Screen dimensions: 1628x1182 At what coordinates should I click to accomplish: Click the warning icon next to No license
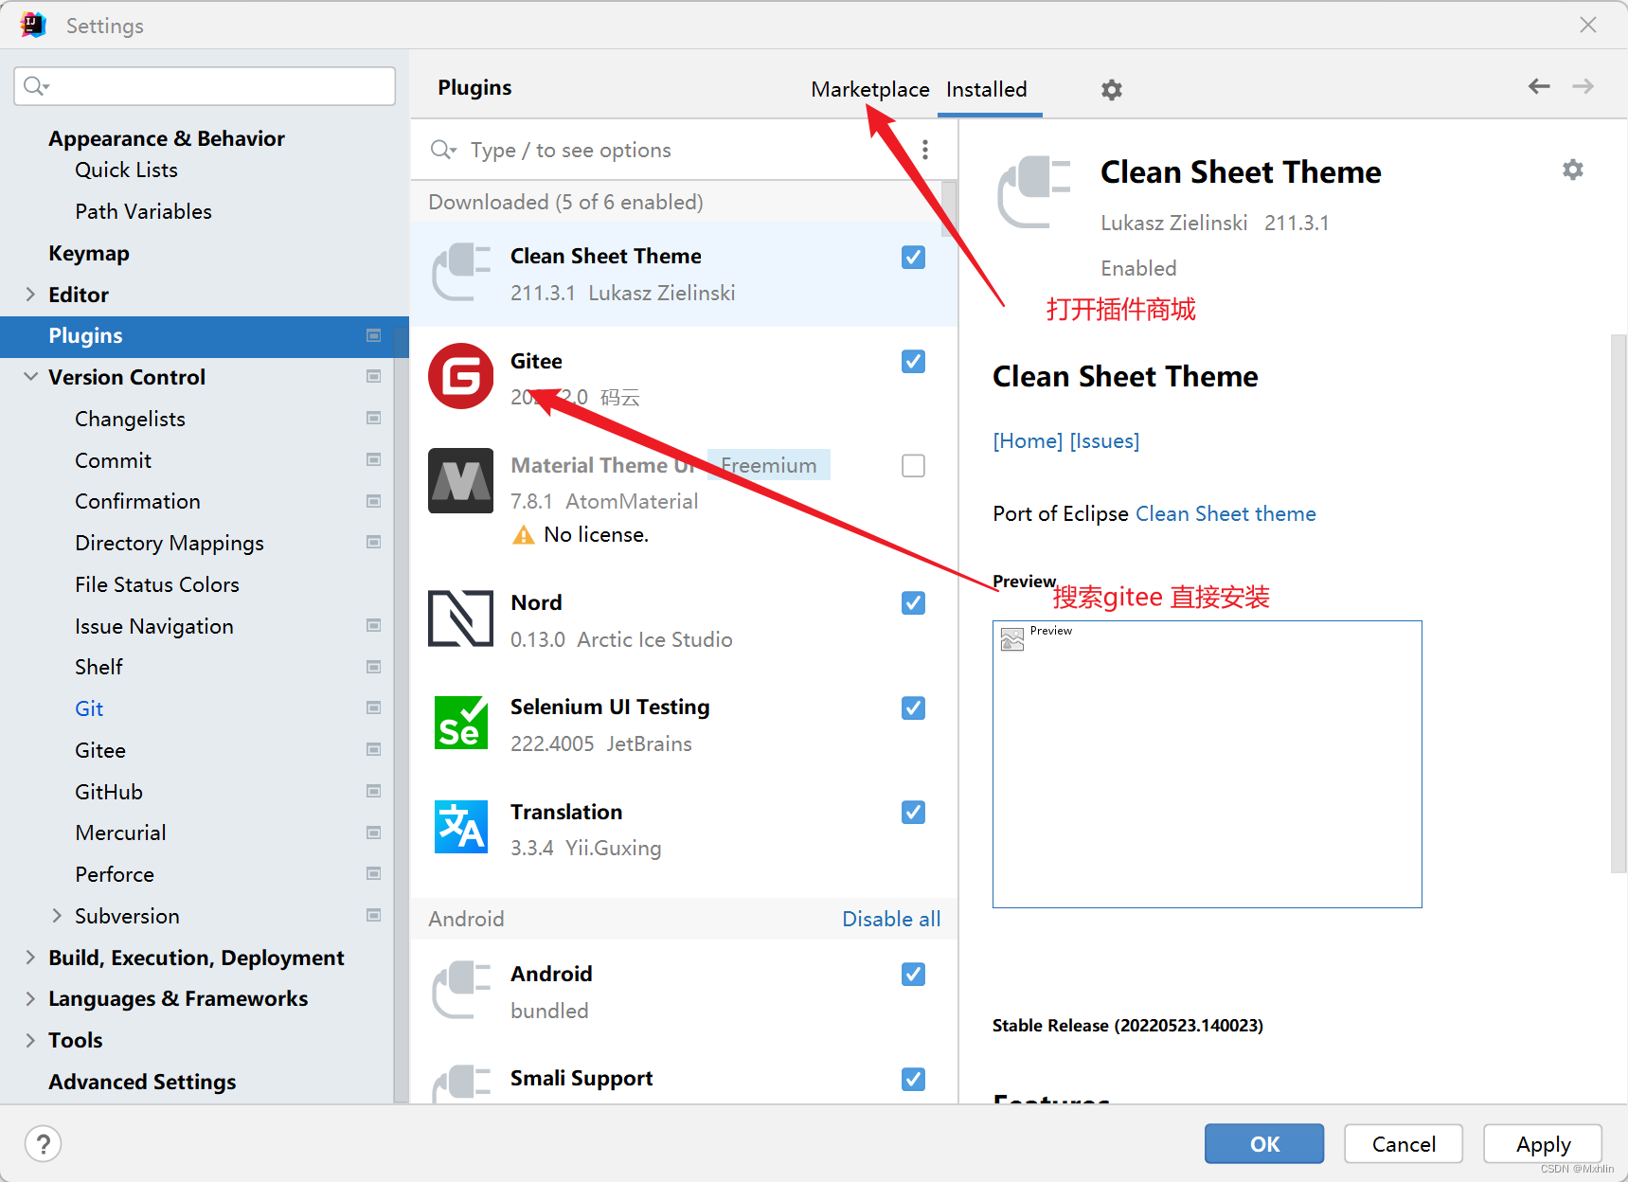pos(523,535)
